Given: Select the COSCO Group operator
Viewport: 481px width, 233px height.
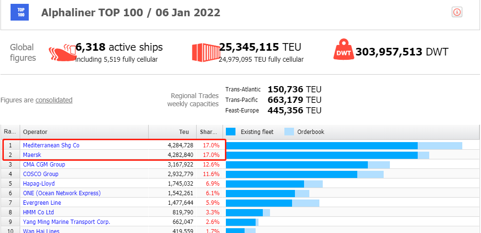Looking at the screenshot, I should point(40,174).
